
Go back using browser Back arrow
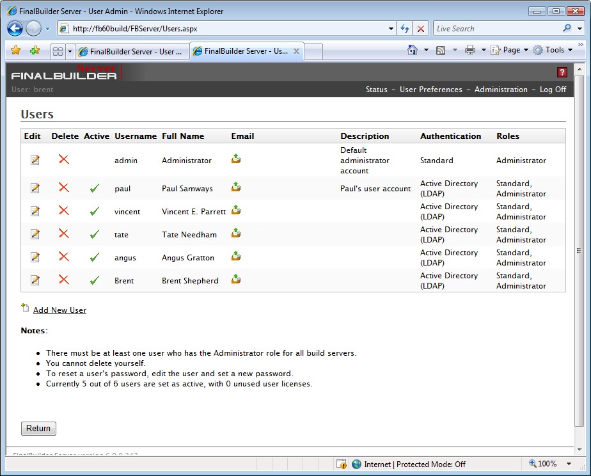pos(15,29)
